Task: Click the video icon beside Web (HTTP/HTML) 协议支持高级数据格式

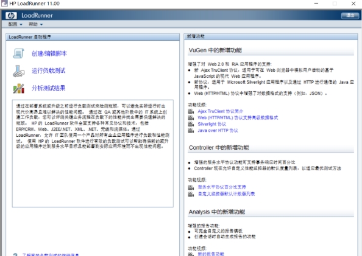Action: (x=191, y=118)
